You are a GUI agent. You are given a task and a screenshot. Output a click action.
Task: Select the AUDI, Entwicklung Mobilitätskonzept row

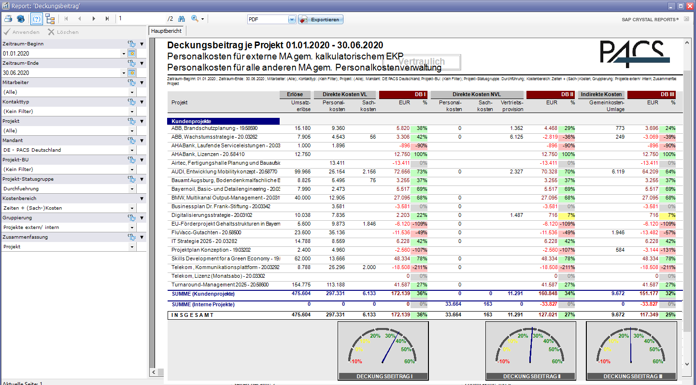tap(423, 171)
